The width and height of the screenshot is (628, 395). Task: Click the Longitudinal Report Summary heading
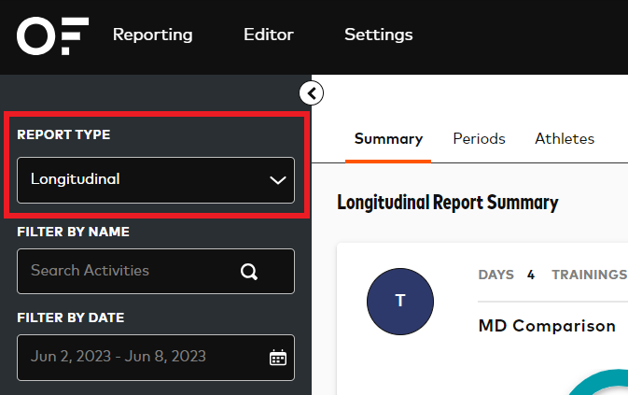tap(448, 203)
